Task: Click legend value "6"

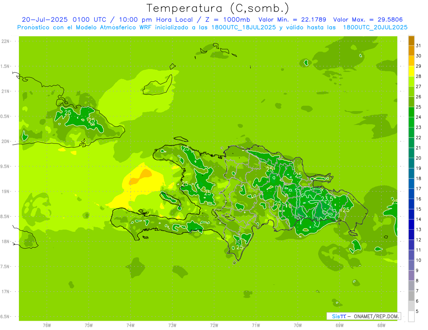Action: pos(417,301)
